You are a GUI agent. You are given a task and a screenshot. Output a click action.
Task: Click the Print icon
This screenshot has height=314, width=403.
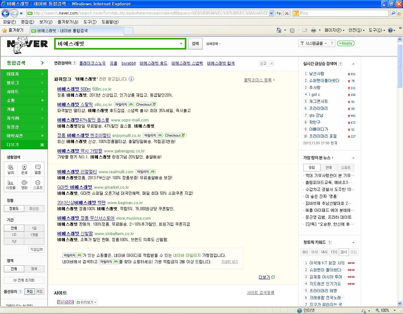pos(313,30)
